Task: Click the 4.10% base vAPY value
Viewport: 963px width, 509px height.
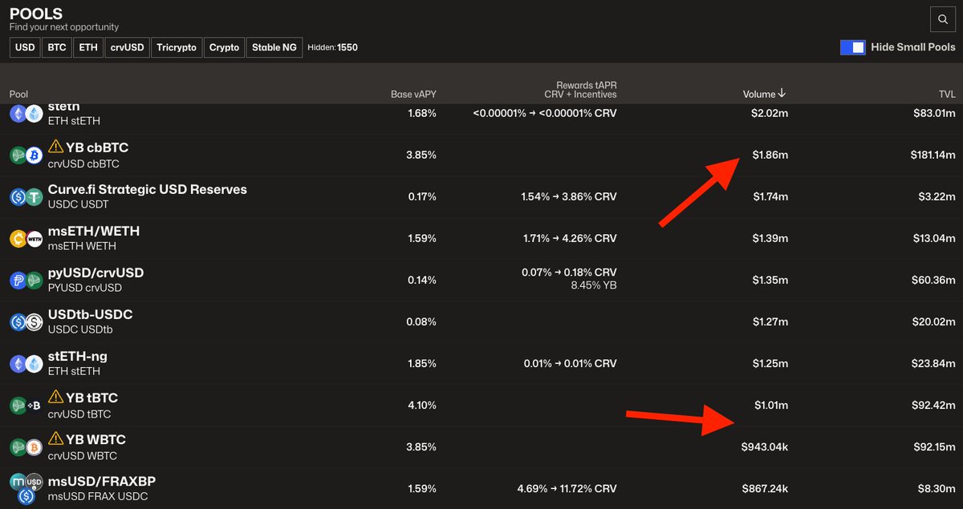Action: [x=422, y=405]
